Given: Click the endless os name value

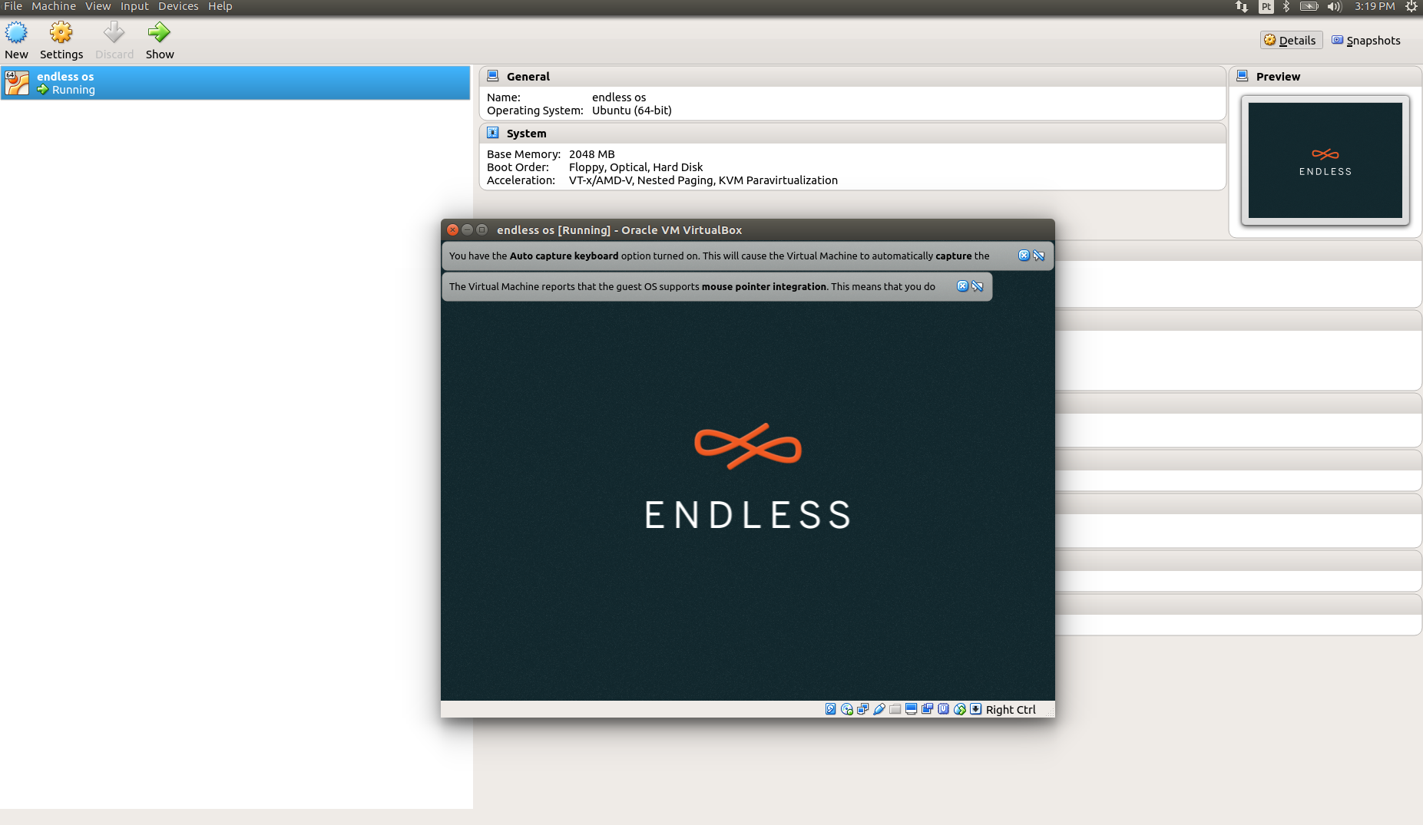Looking at the screenshot, I should [x=618, y=97].
